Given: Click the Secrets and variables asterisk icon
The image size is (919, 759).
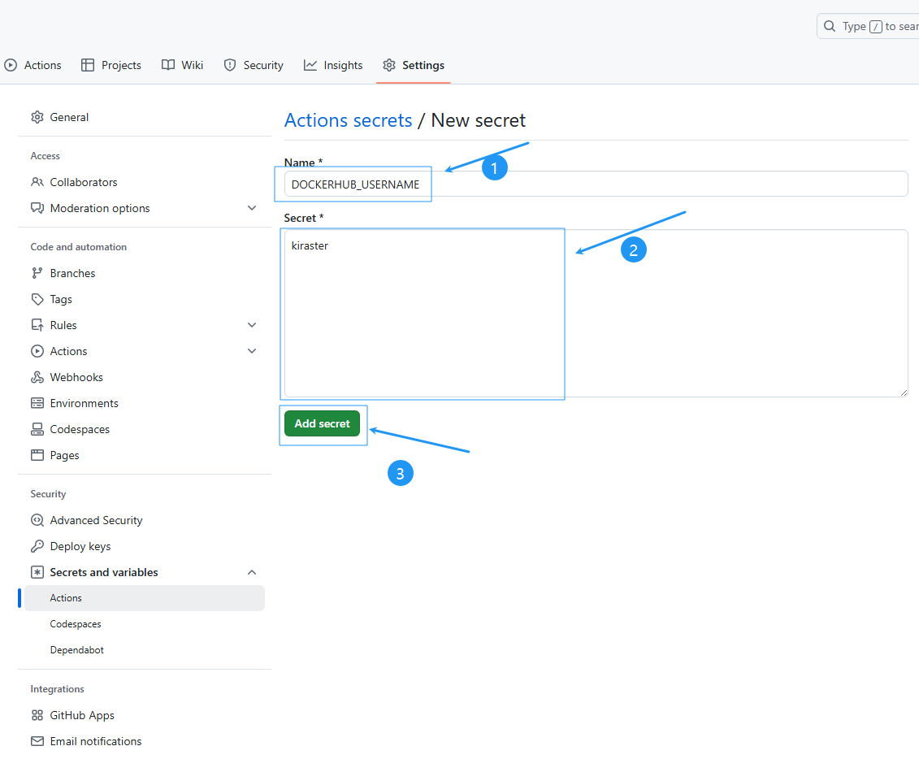Looking at the screenshot, I should [37, 573].
